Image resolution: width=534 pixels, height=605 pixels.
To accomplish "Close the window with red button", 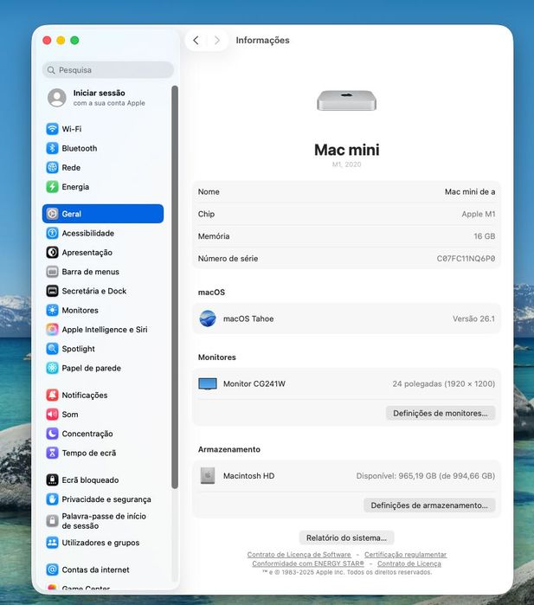I will click(x=47, y=40).
